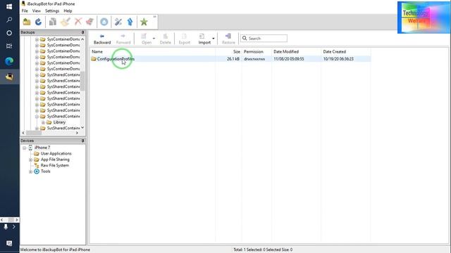Open User Applications under iPhone 7
The height and width of the screenshot is (253, 451).
point(56,153)
